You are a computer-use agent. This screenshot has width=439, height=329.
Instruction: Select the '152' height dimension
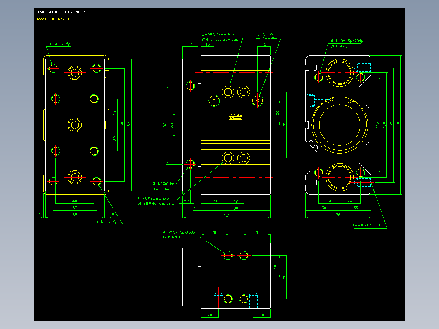[x=129, y=125]
